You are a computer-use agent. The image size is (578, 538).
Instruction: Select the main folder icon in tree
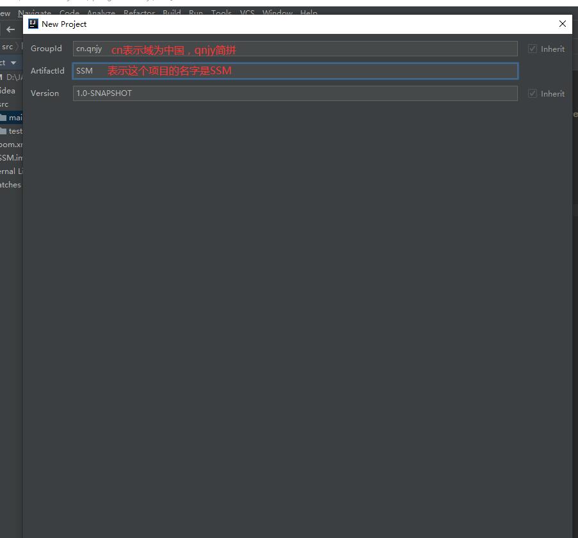point(3,118)
